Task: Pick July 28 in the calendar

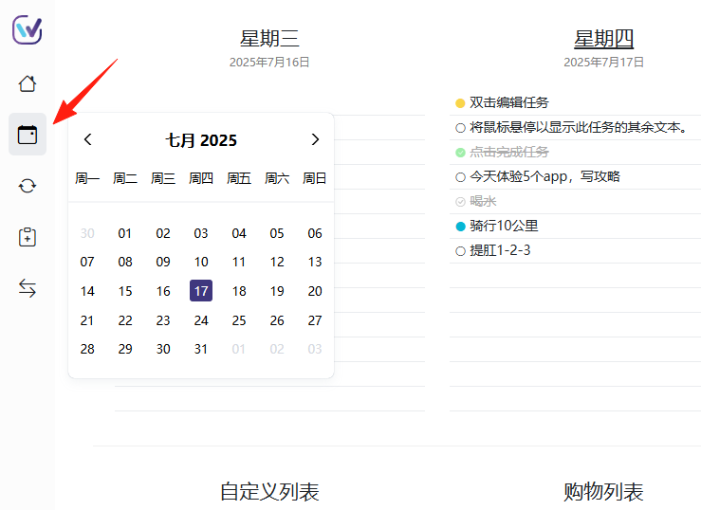Action: pyautogui.click(x=87, y=349)
